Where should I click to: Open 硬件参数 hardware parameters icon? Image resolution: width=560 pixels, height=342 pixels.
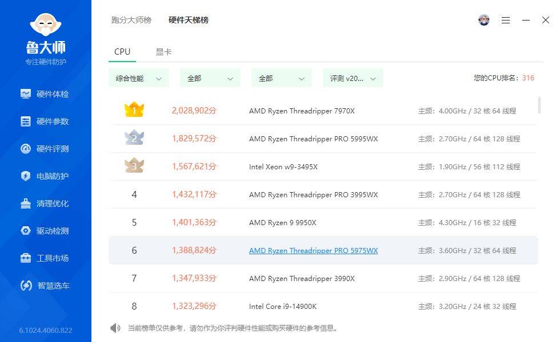pyautogui.click(x=26, y=121)
